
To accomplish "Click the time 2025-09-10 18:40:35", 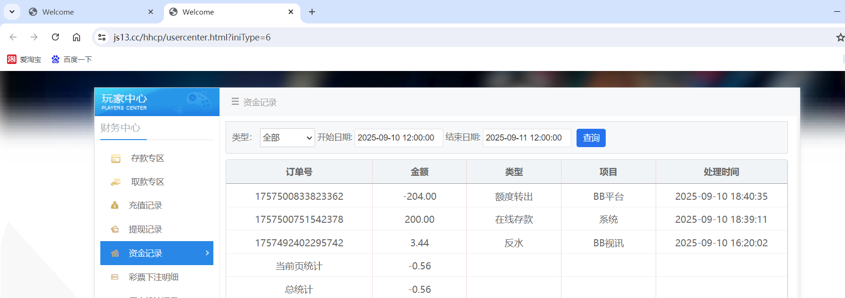I will (x=721, y=196).
